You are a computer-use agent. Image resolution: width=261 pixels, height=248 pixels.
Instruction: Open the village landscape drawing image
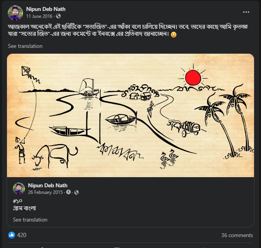pos(130,116)
